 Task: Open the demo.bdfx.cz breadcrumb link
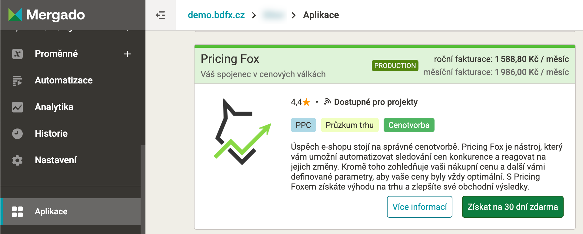(216, 15)
